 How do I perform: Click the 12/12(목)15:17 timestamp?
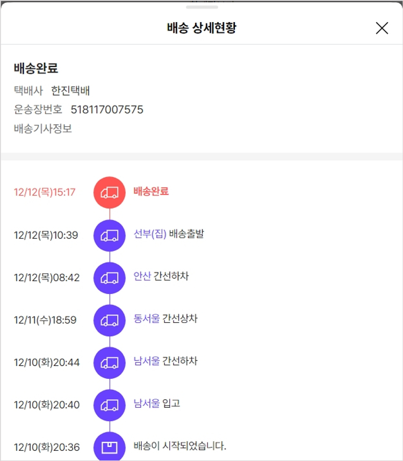[x=45, y=192]
